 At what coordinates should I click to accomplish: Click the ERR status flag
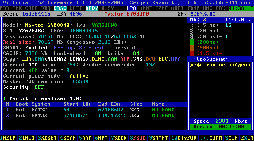tap(5, 8)
